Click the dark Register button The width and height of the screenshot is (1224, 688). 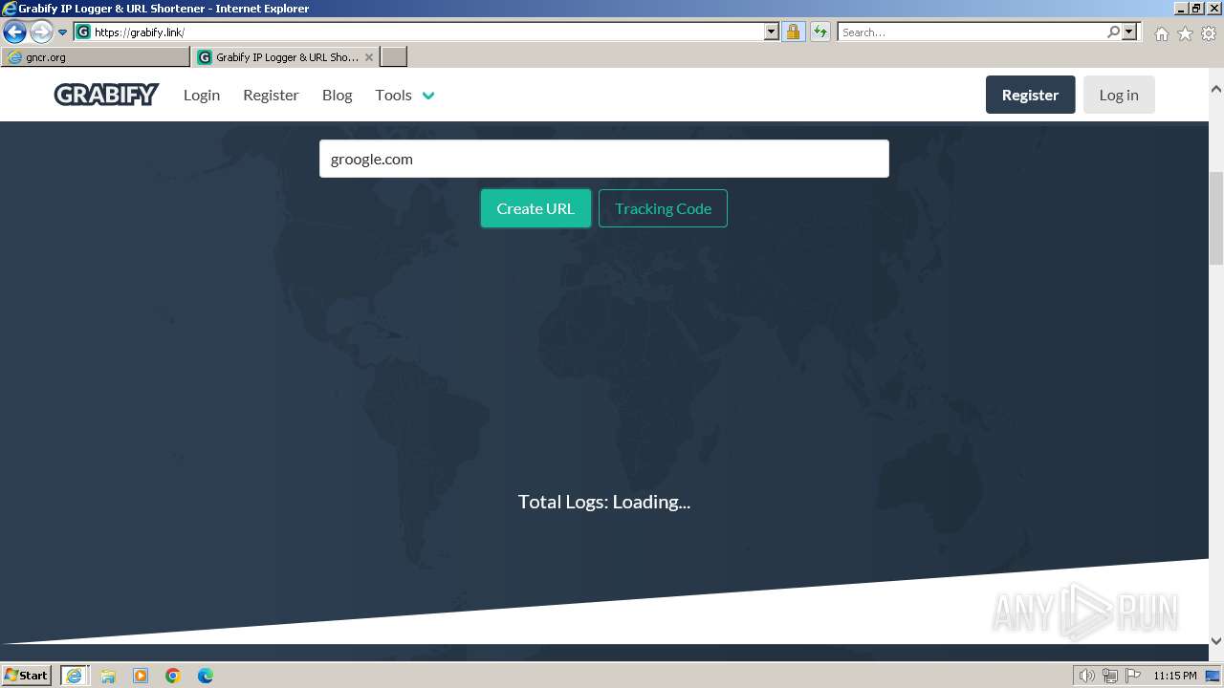[x=1030, y=95]
